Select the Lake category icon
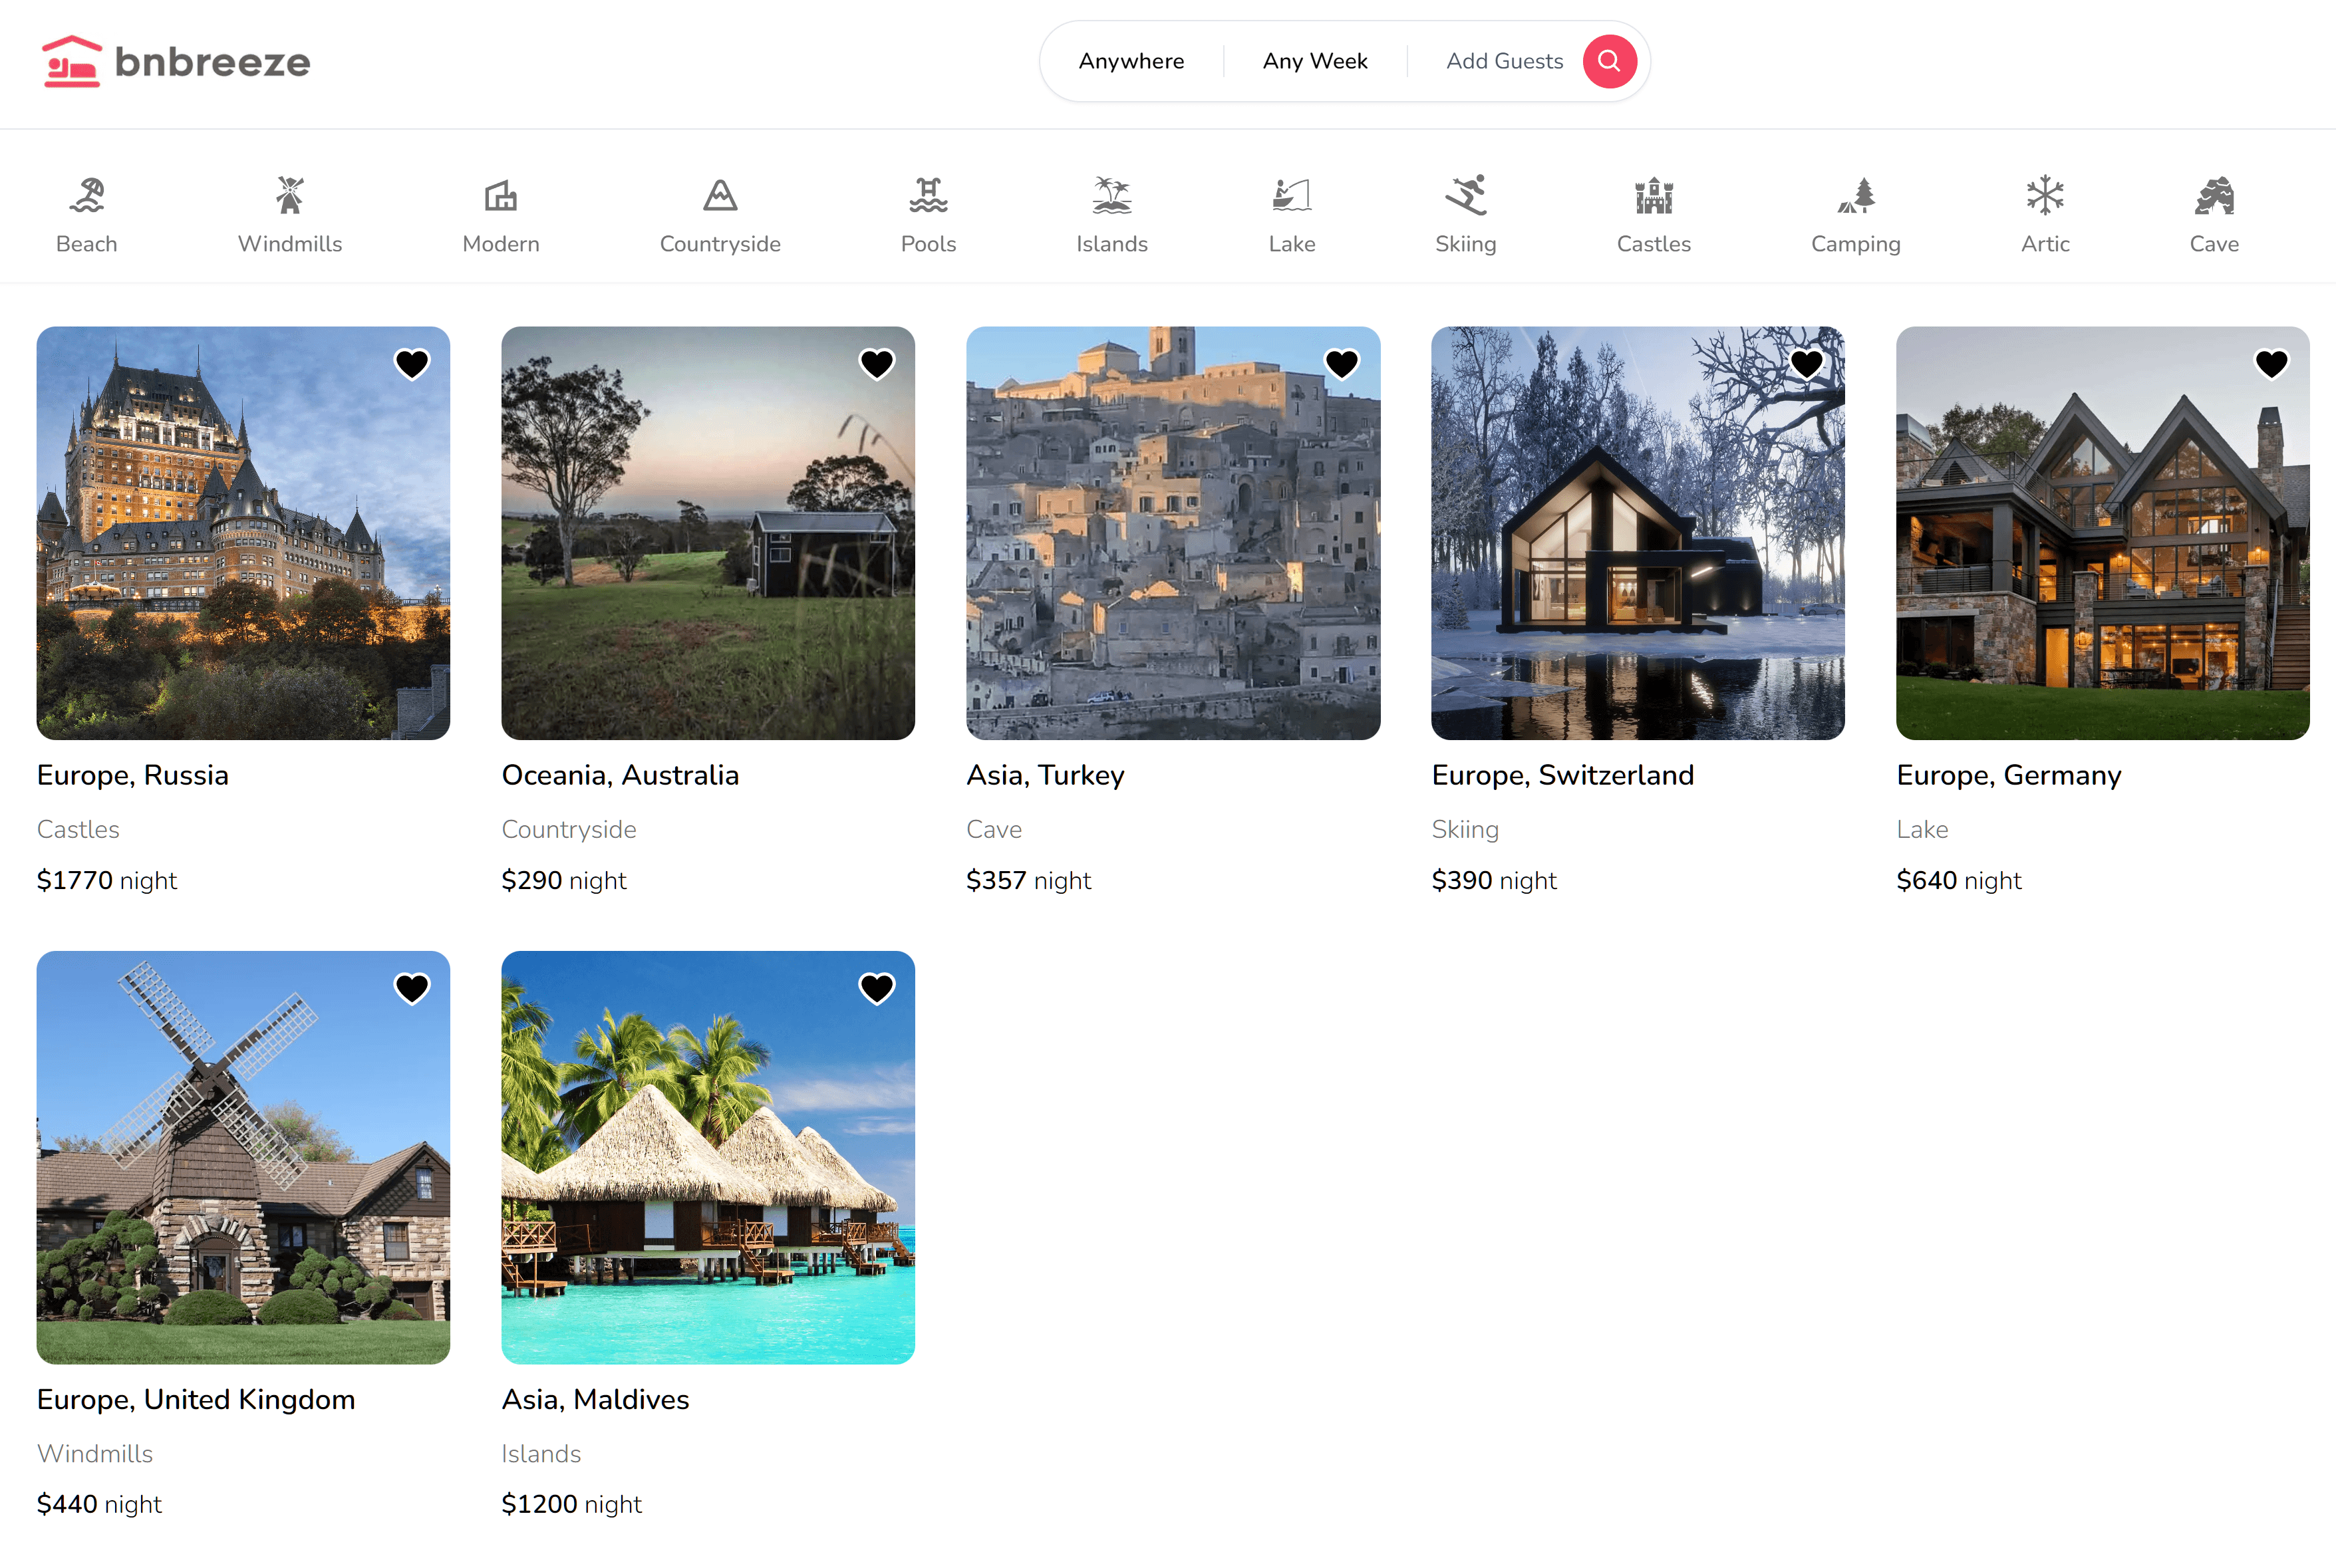2336x1568 pixels. [1292, 195]
